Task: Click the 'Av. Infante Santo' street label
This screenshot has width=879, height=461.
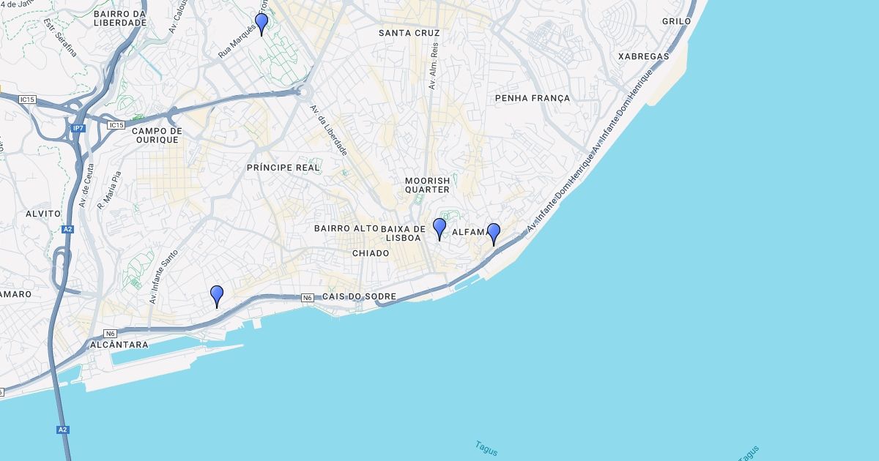Action: pyautogui.click(x=164, y=277)
